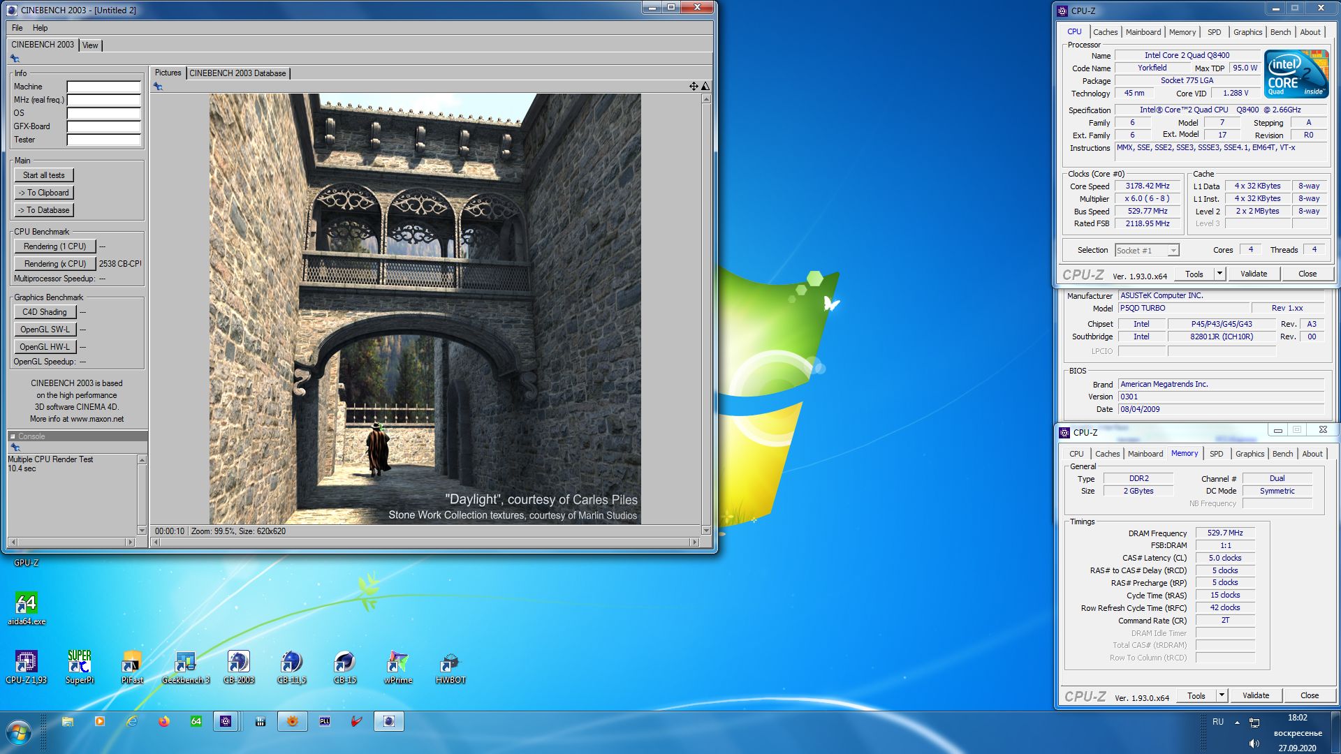Click Validate in the upper CPU-Z window
The width and height of the screenshot is (1341, 754).
(x=1254, y=274)
